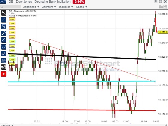Select the green Linie label crossed by black line
Viewport: 168px width, 126px height.
(12, 55)
